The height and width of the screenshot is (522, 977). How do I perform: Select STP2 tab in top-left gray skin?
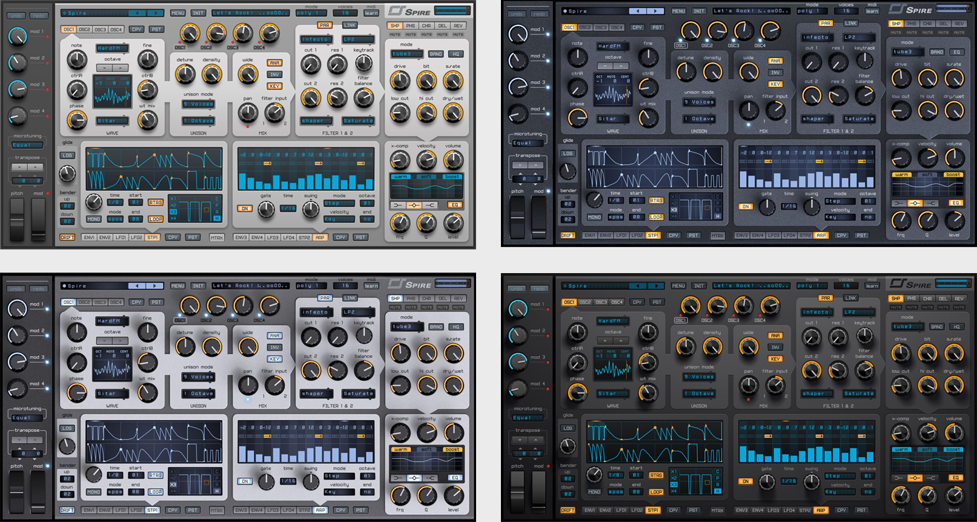pos(304,237)
